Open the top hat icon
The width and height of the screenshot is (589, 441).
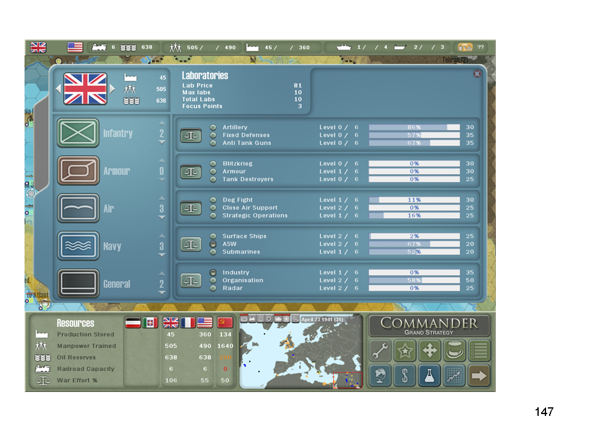pyautogui.click(x=455, y=351)
